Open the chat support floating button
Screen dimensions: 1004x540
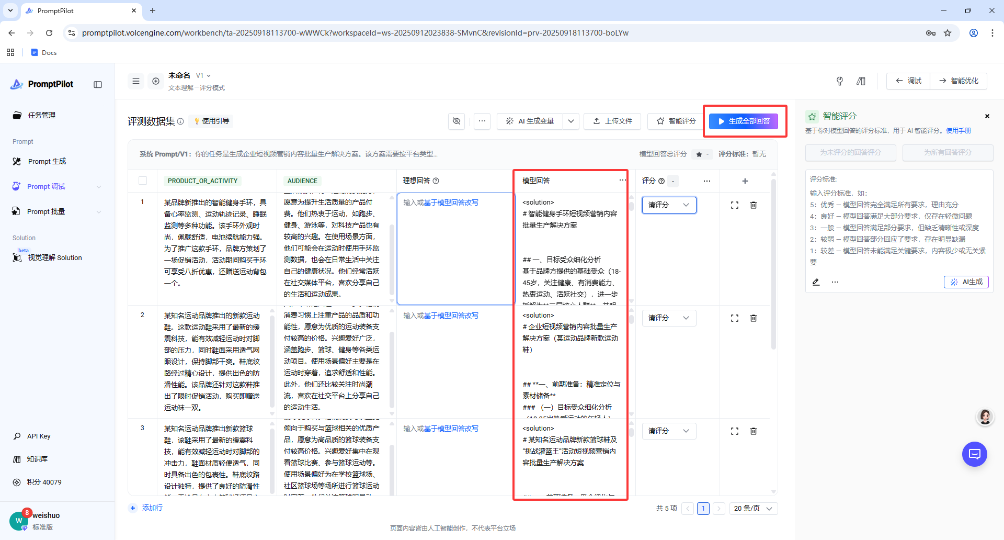pyautogui.click(x=974, y=454)
